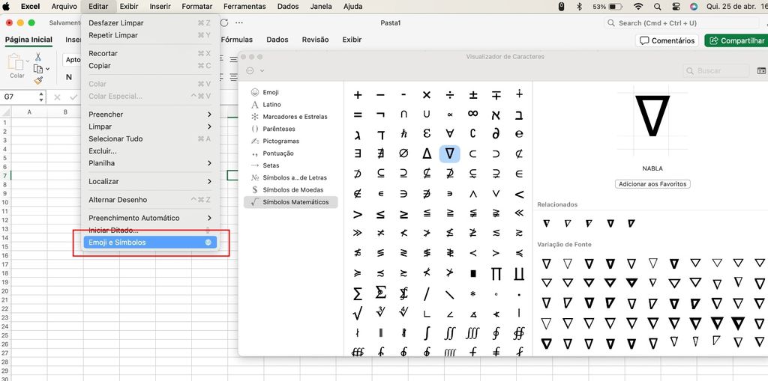Click the Comentários button

coord(667,40)
